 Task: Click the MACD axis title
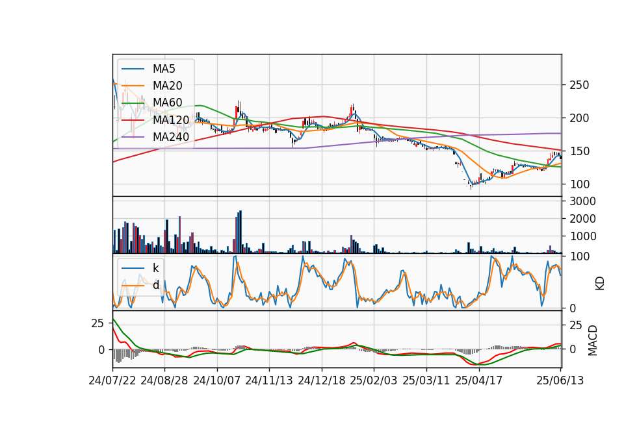pyautogui.click(x=593, y=340)
